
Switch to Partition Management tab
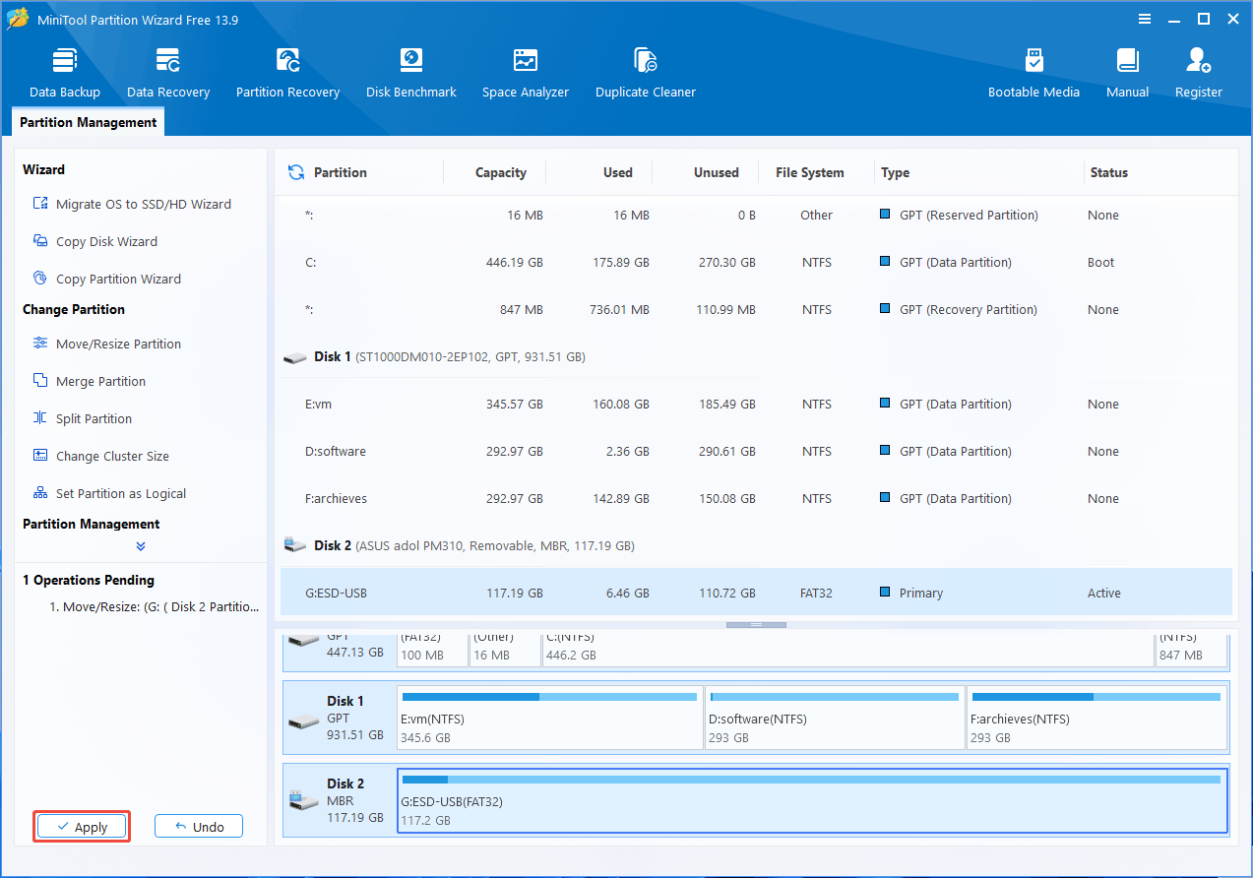pos(89,122)
